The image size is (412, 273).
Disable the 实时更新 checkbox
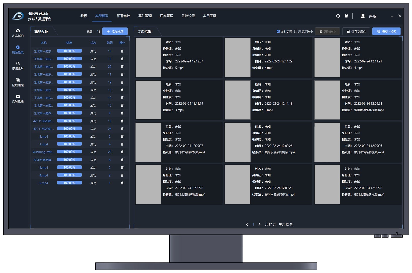[x=278, y=31]
